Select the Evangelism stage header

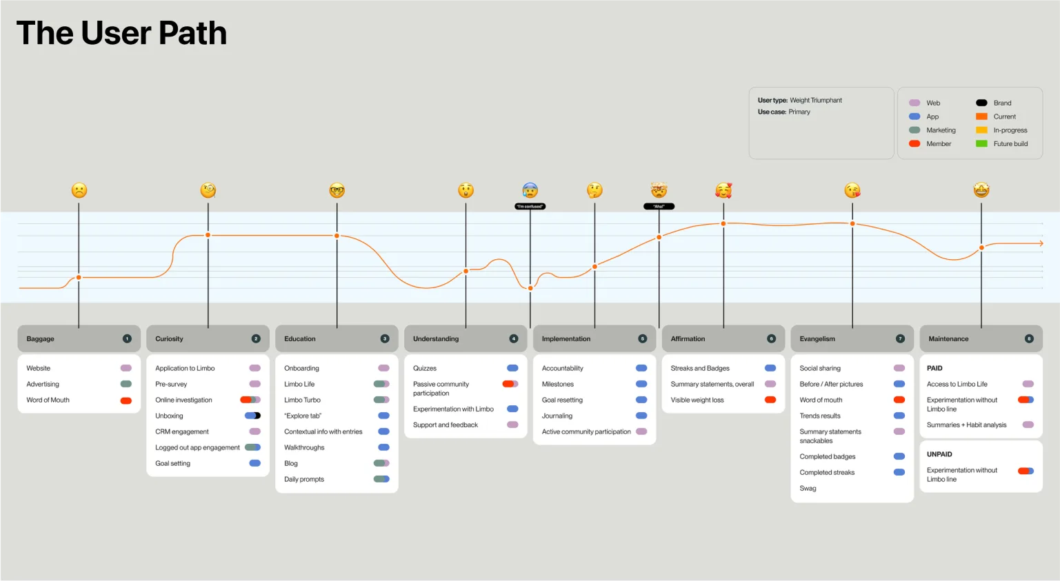pos(852,338)
